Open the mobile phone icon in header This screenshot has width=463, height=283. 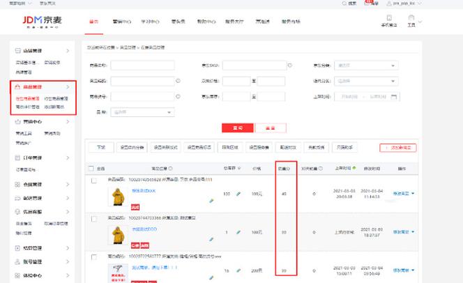coord(389,17)
